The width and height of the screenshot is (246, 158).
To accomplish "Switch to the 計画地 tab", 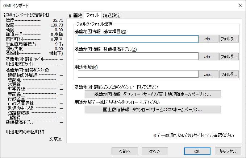I will point(75,15).
